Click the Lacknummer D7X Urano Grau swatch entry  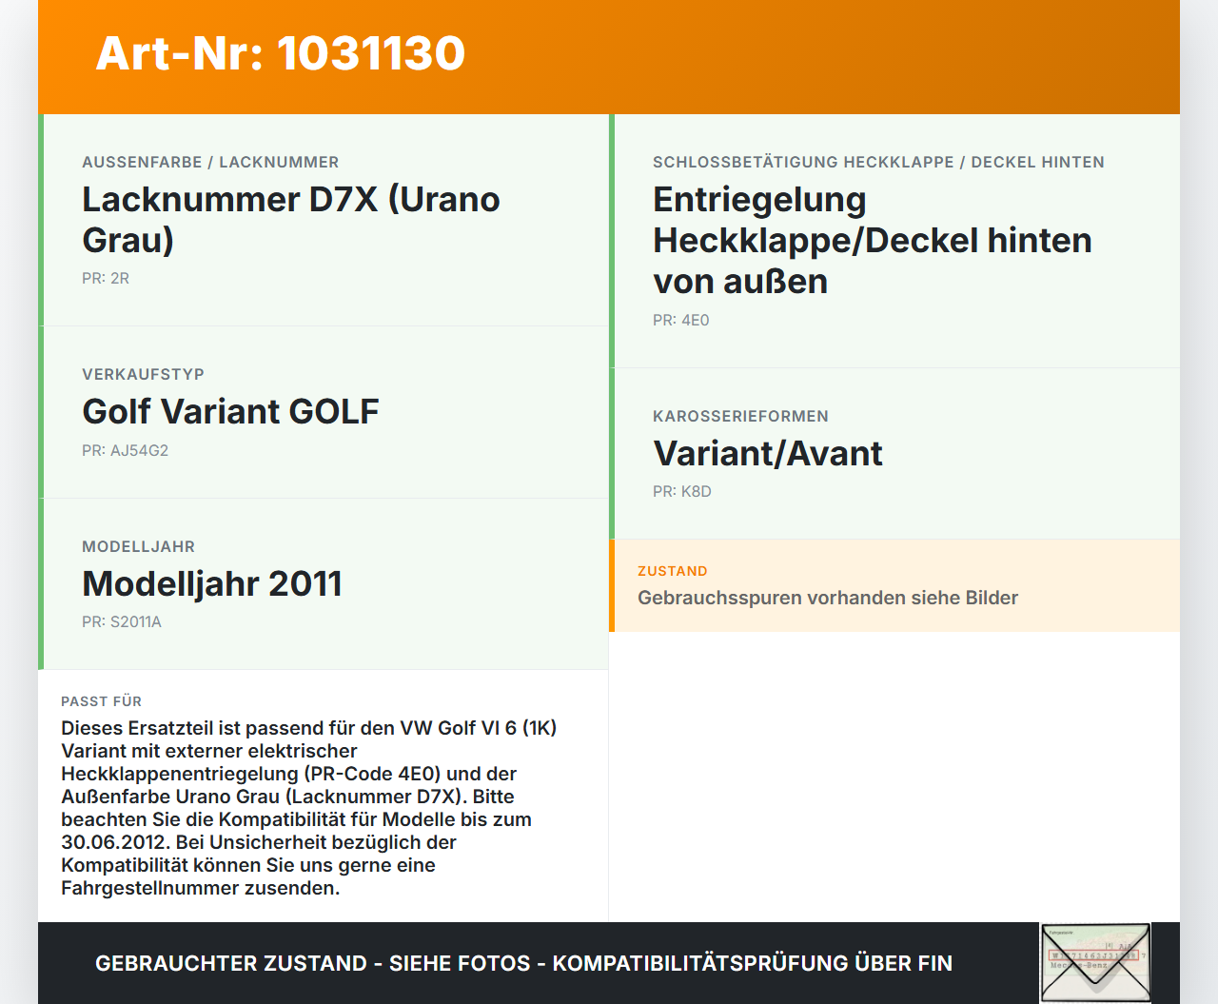(x=291, y=219)
